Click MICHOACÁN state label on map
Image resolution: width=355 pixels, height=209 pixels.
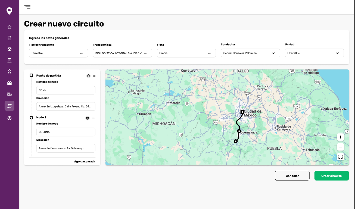tap(164, 123)
